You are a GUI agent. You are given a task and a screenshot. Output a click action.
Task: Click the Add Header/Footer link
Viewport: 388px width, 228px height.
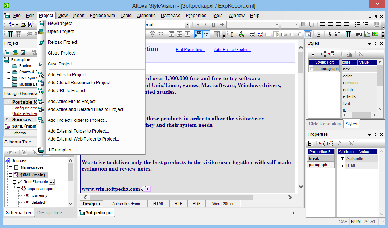[232, 50]
